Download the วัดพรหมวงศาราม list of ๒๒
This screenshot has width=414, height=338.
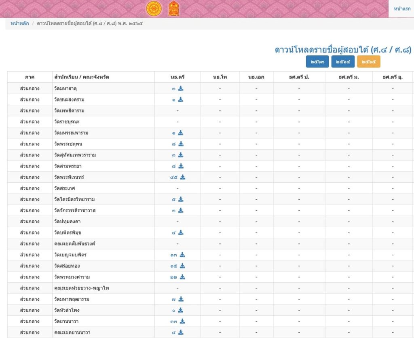pos(182,277)
